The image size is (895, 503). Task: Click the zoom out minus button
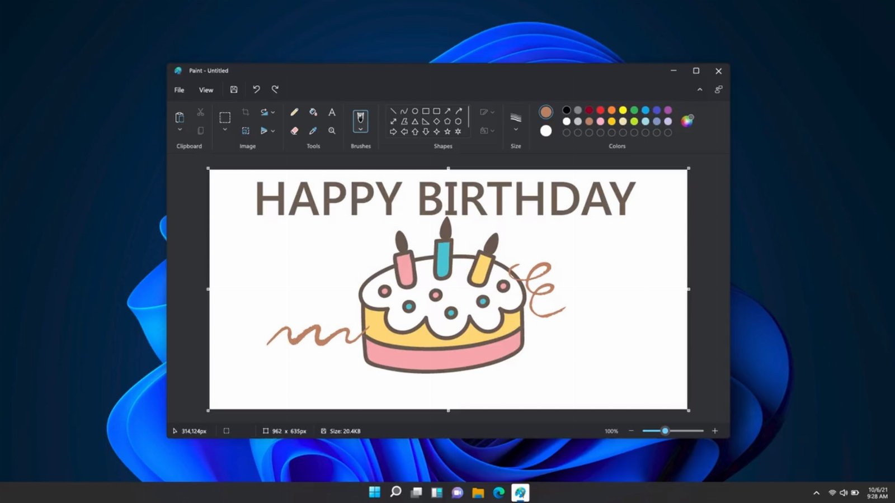pyautogui.click(x=631, y=431)
